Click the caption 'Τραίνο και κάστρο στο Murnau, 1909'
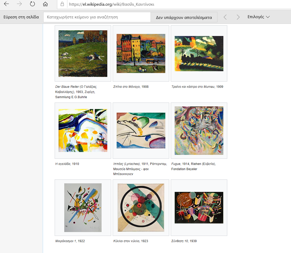Screen dimensions: 291x253 197,87
